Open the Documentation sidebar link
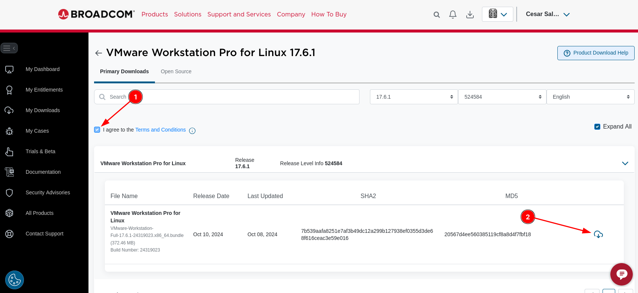 [x=43, y=172]
